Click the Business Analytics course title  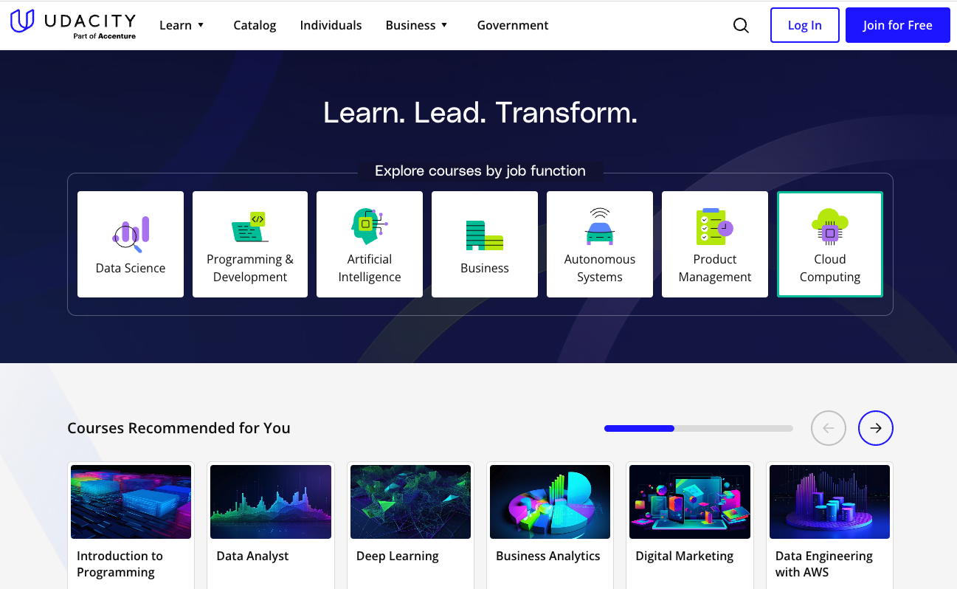click(547, 556)
